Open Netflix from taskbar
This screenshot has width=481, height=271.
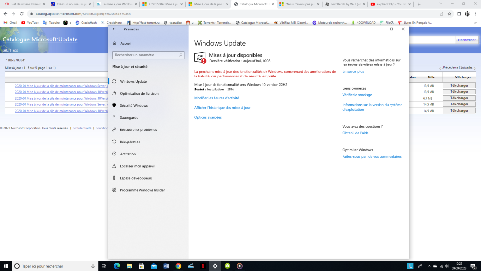(x=203, y=266)
